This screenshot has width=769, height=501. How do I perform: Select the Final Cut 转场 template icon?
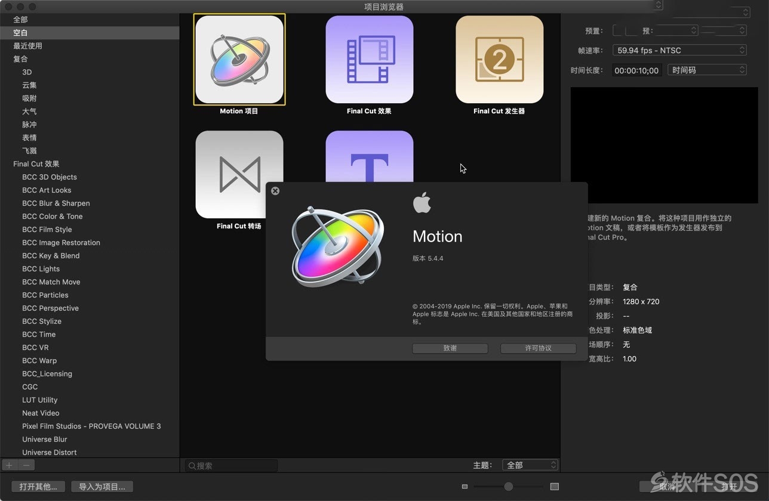tap(239, 175)
